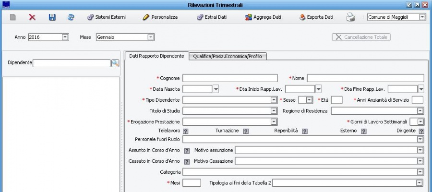This screenshot has height=192, width=432.
Task: Toggle the Dirigente checkbox
Action: [x=421, y=132]
